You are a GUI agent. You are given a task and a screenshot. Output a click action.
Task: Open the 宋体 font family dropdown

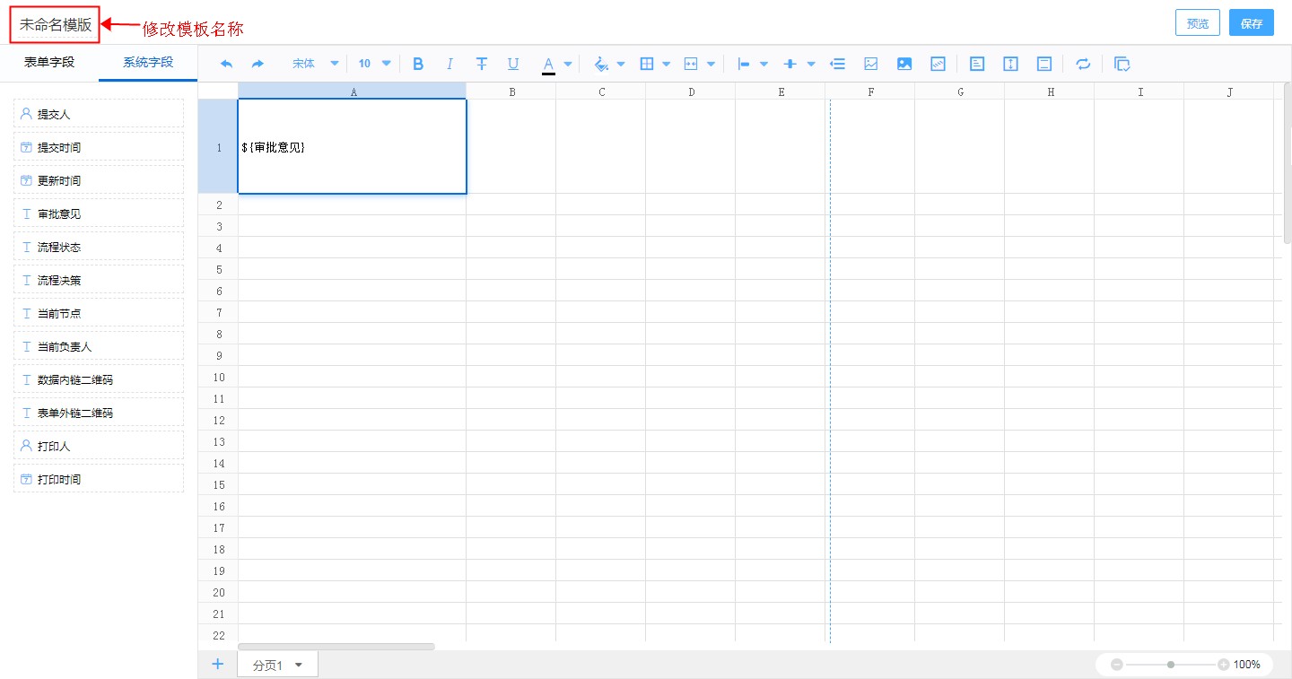(315, 64)
